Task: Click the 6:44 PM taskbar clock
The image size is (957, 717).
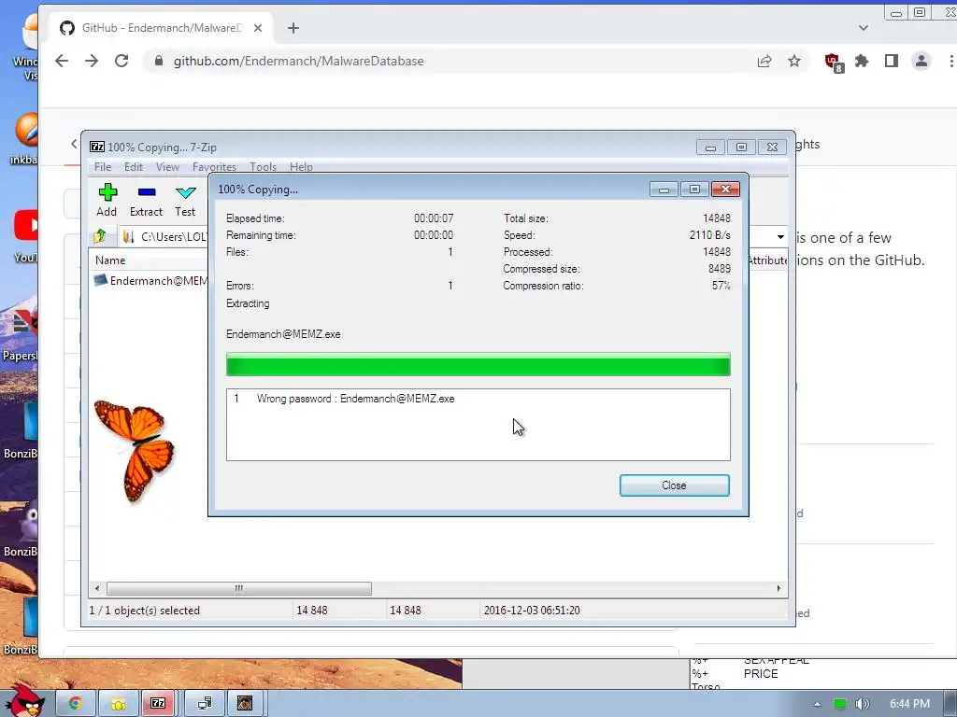Action: click(x=909, y=704)
